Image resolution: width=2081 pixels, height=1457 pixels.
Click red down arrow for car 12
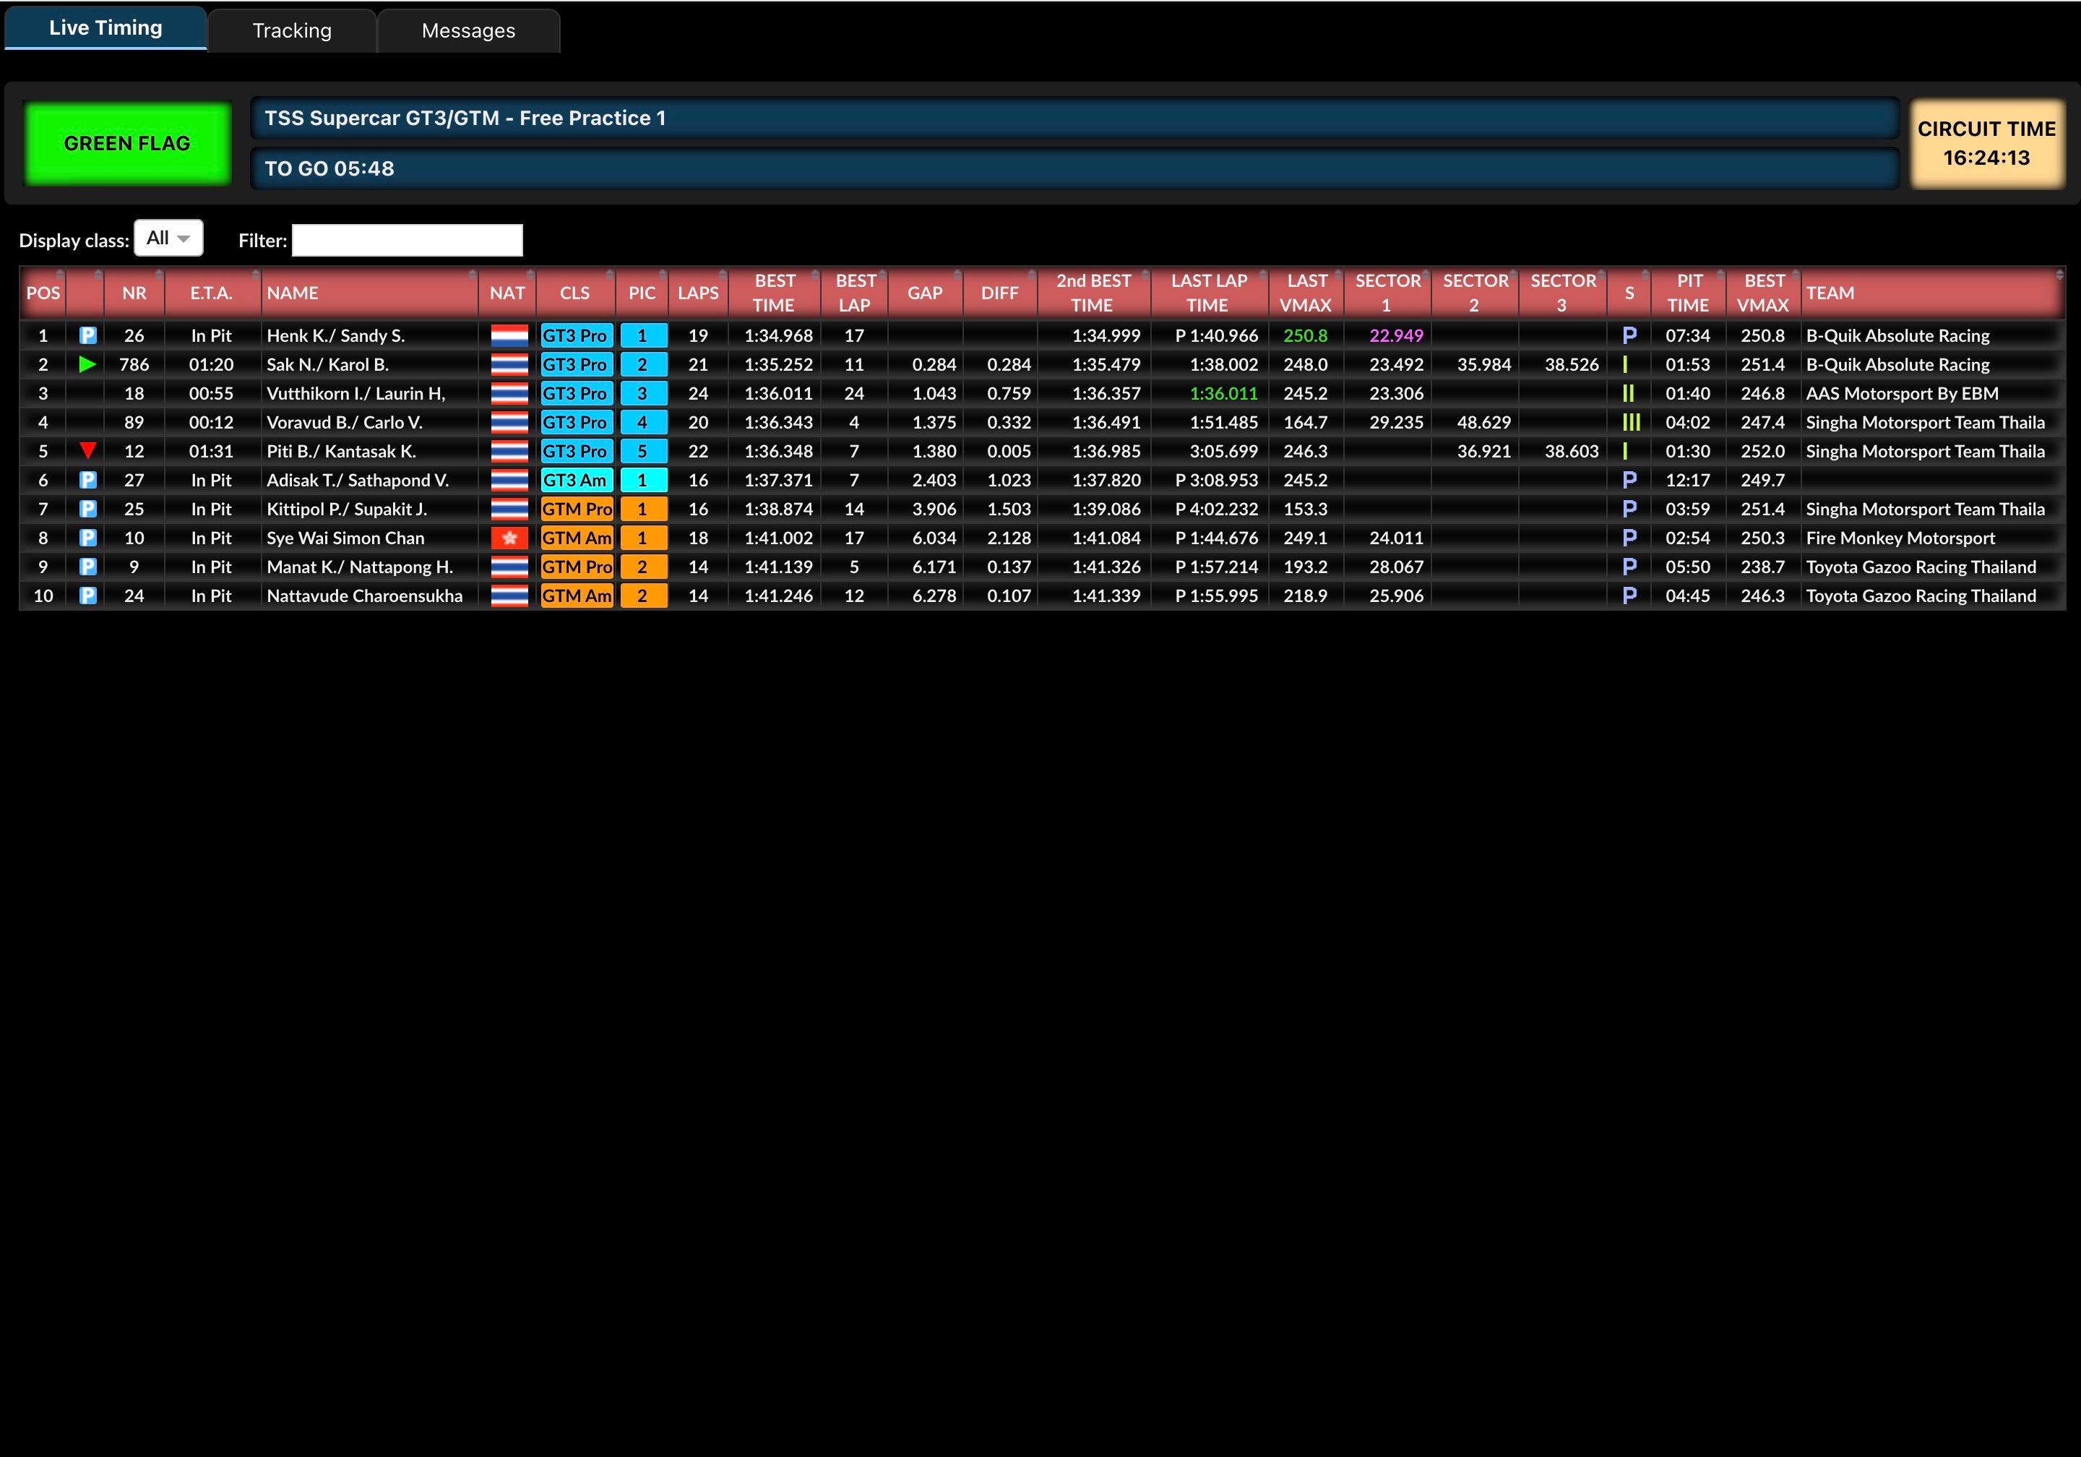[88, 450]
